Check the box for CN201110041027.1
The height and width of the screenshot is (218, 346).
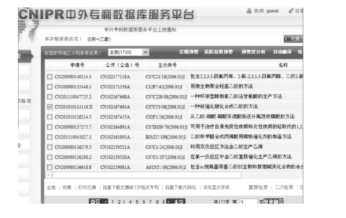pyautogui.click(x=50, y=137)
